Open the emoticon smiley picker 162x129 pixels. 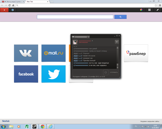[106, 72]
